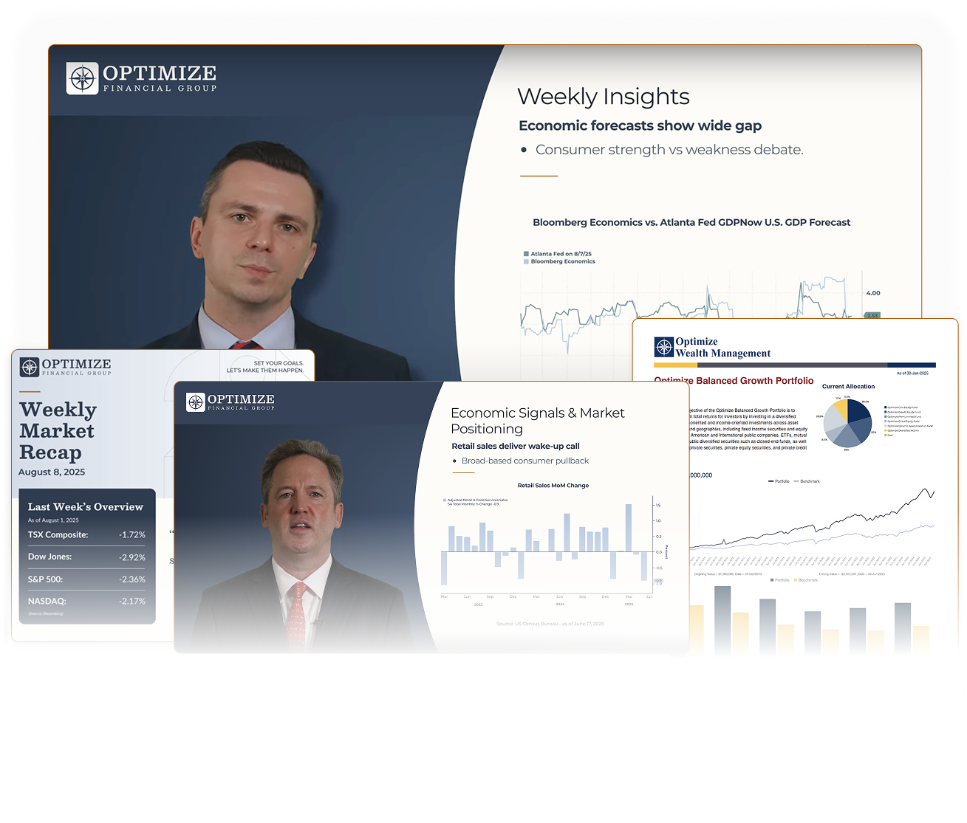This screenshot has height=823, width=967.
Task: Click the Portfolio legend marker above line chart
Action: point(772,481)
